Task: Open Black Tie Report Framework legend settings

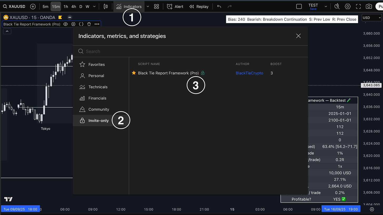Action: (x=73, y=24)
